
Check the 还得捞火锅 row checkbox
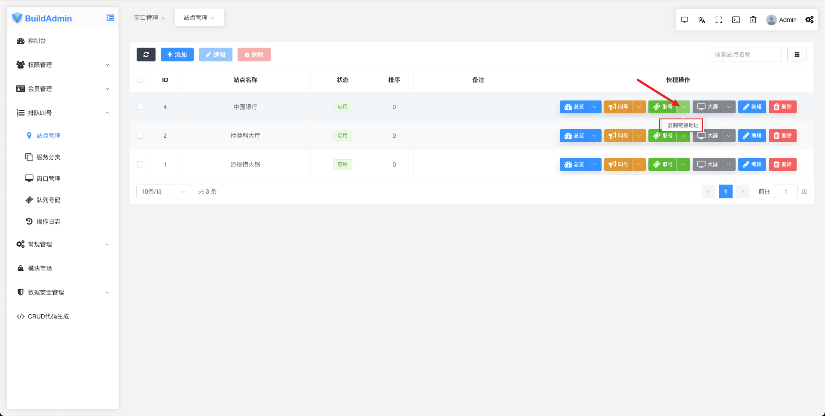(140, 164)
